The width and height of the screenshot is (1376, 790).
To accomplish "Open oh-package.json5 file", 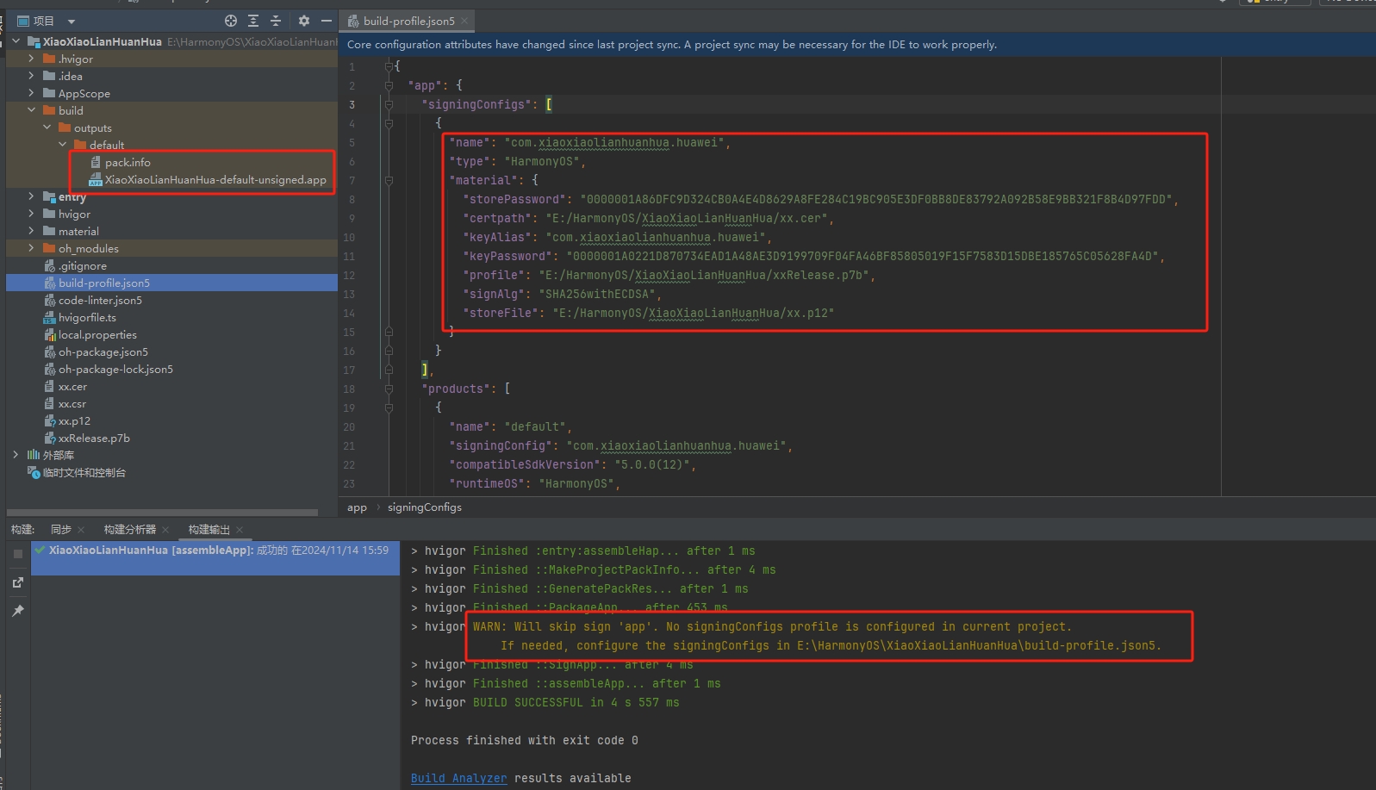I will pyautogui.click(x=103, y=351).
